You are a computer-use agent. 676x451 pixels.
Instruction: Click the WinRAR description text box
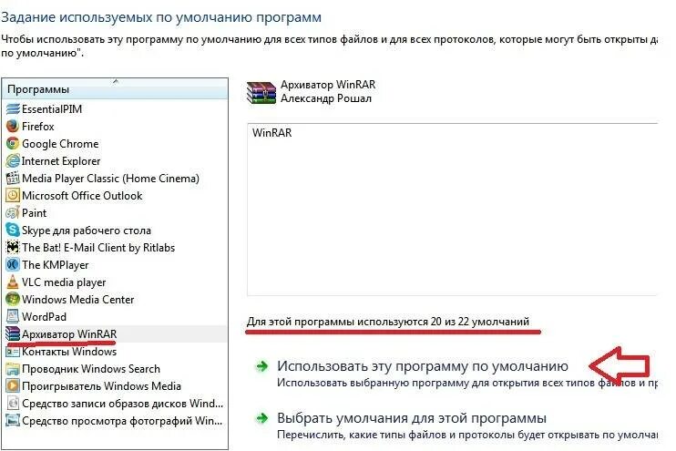click(x=452, y=210)
